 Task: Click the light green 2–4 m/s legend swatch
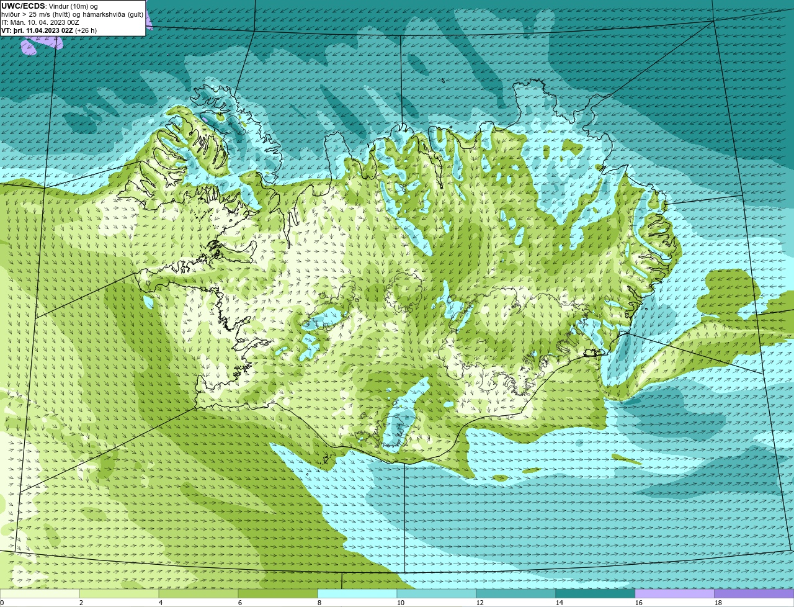click(119, 593)
